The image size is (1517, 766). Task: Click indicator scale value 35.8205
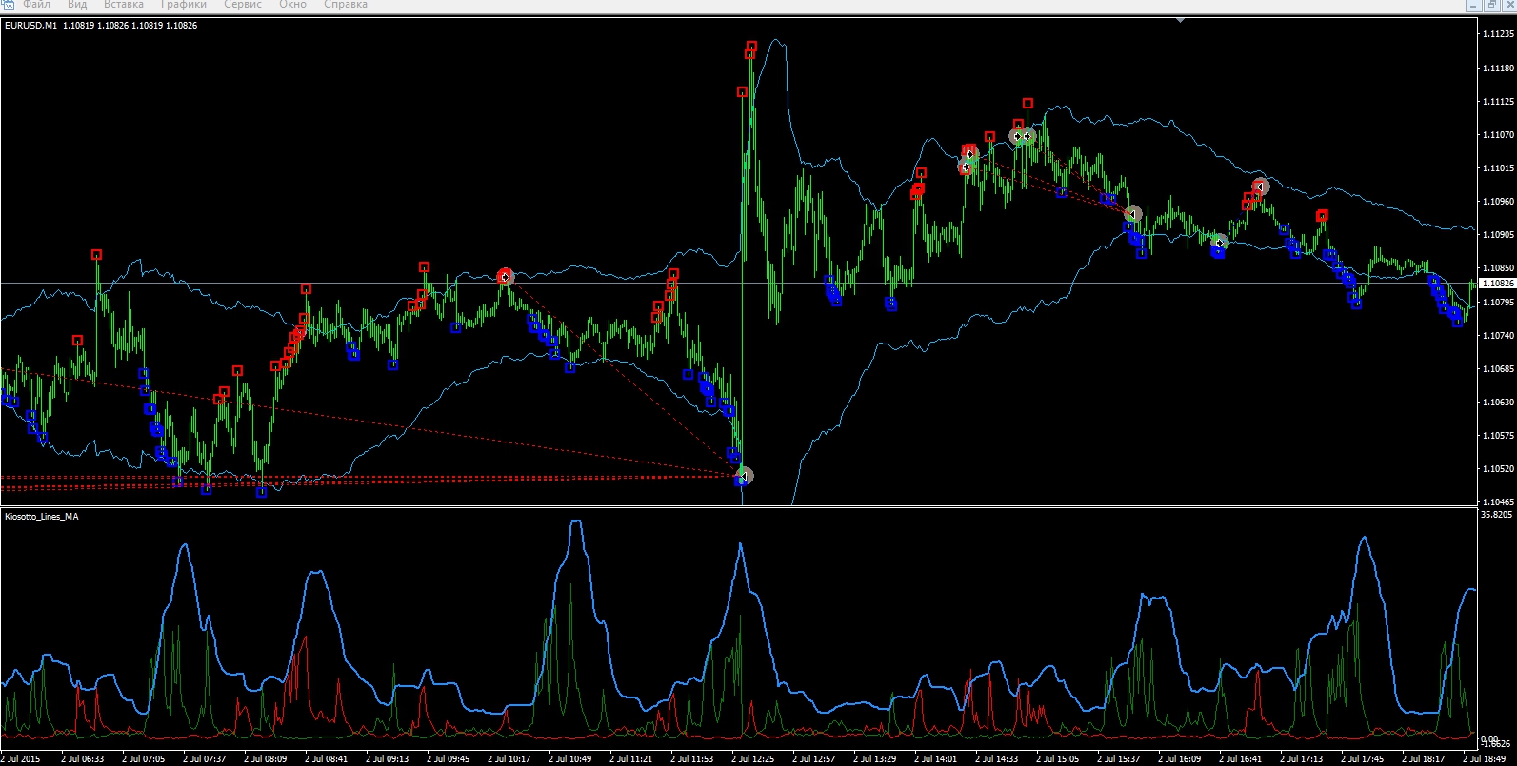[1496, 515]
